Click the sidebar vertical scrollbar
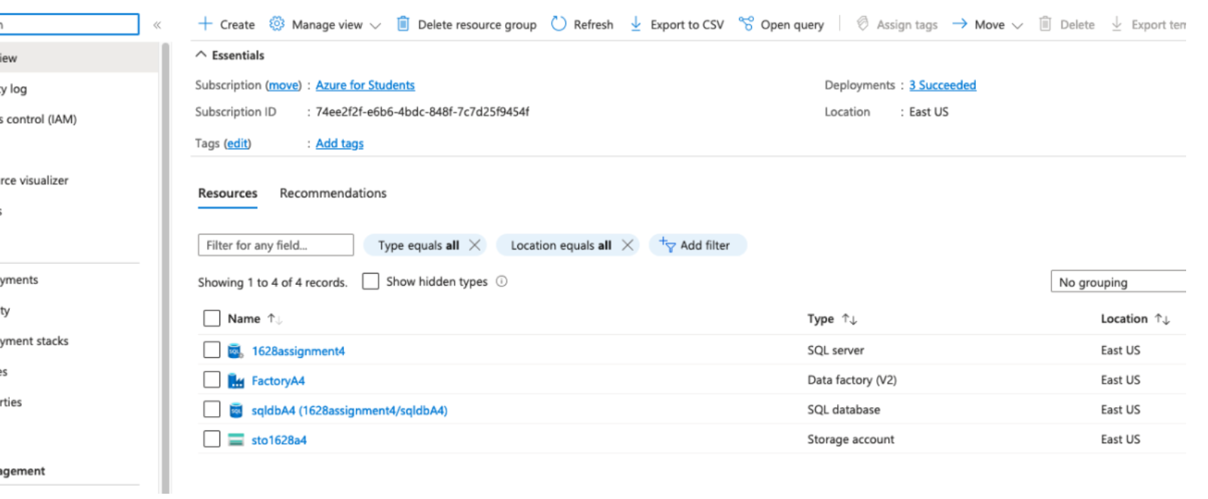The width and height of the screenshot is (1208, 499). [x=165, y=264]
